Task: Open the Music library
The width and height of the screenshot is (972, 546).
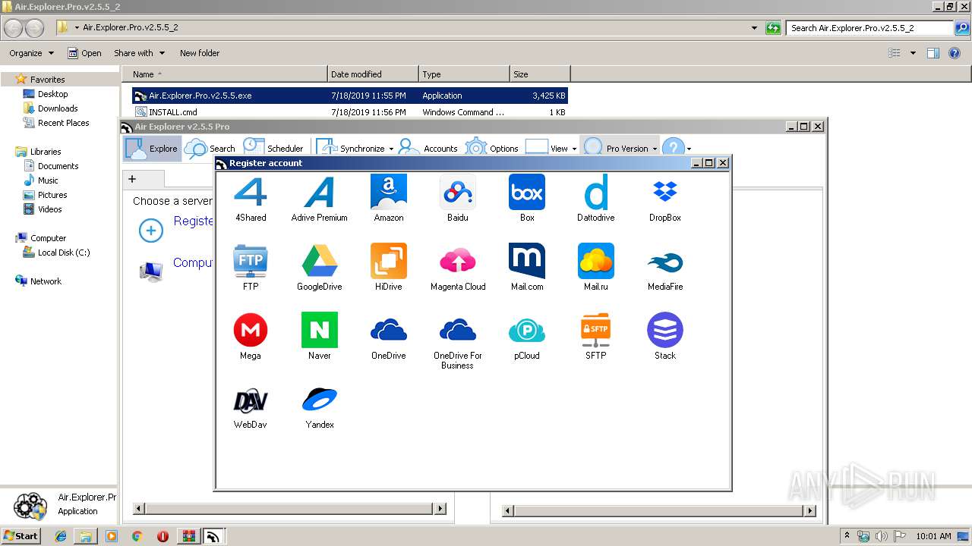Action: [x=48, y=180]
